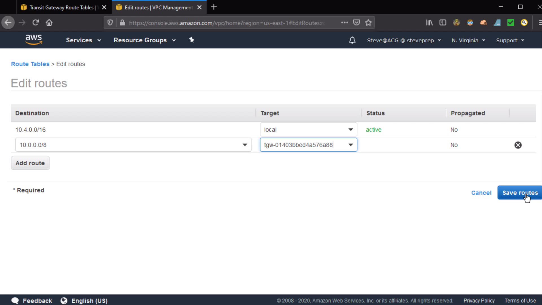Open the tgw target dropdown arrow
The width and height of the screenshot is (542, 305).
click(x=351, y=145)
